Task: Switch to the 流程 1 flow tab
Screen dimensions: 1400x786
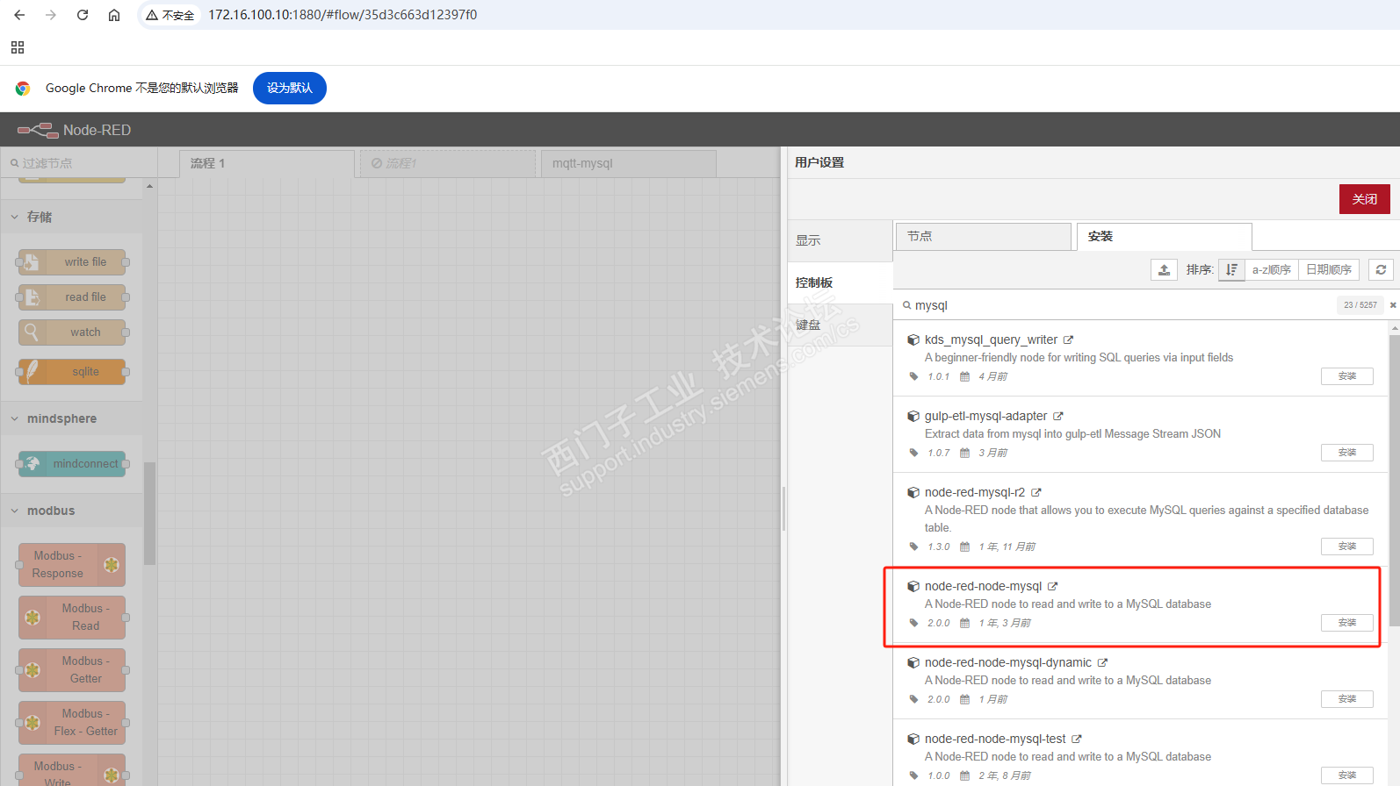Action: [267, 163]
